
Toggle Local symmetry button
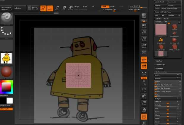point(144,66)
